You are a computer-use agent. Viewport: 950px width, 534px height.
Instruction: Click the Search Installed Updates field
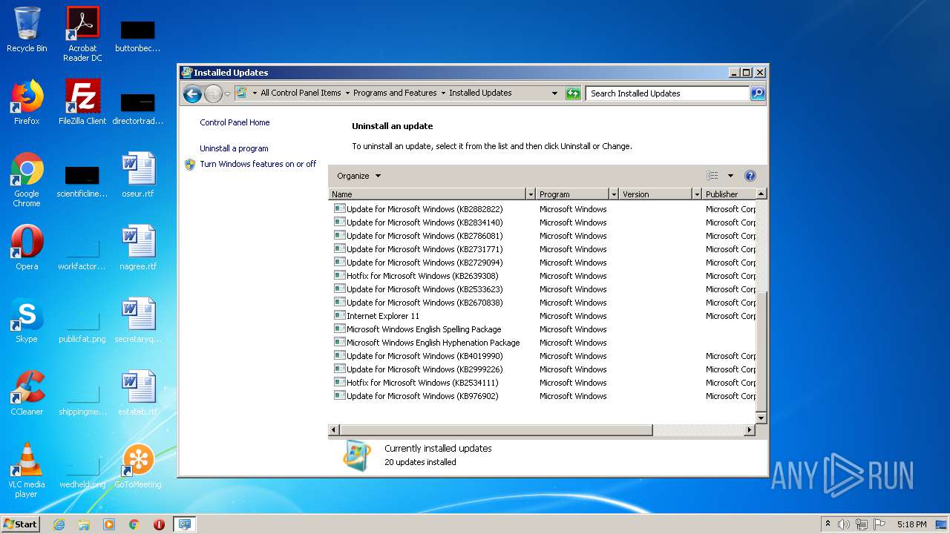(668, 93)
